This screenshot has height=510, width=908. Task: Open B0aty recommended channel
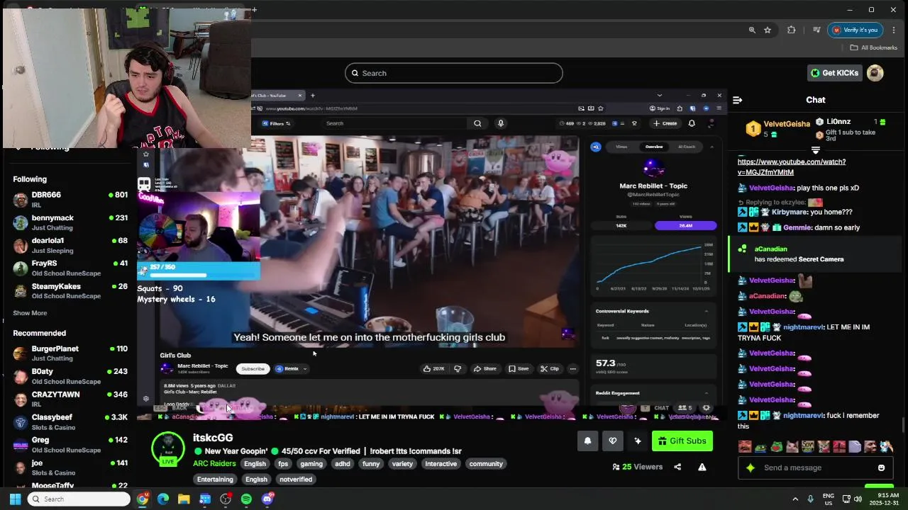(71, 375)
